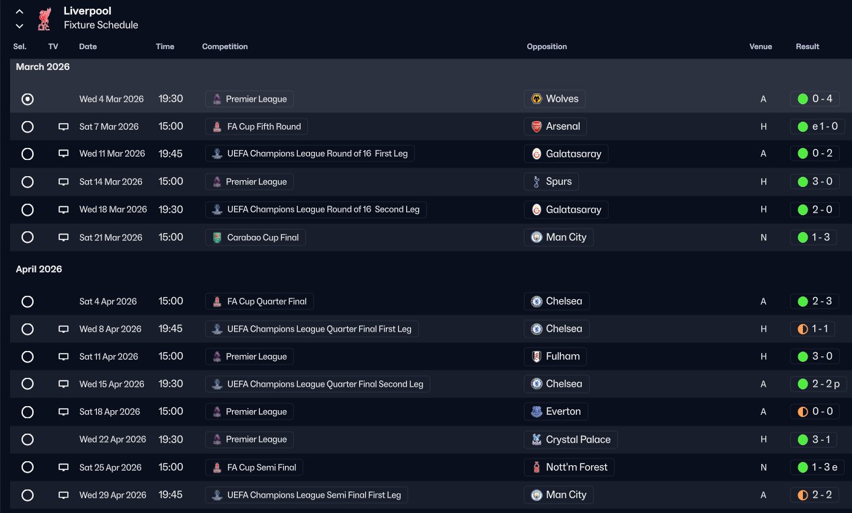Sort by the Date column header
Screen dimensions: 852x513
click(88, 46)
